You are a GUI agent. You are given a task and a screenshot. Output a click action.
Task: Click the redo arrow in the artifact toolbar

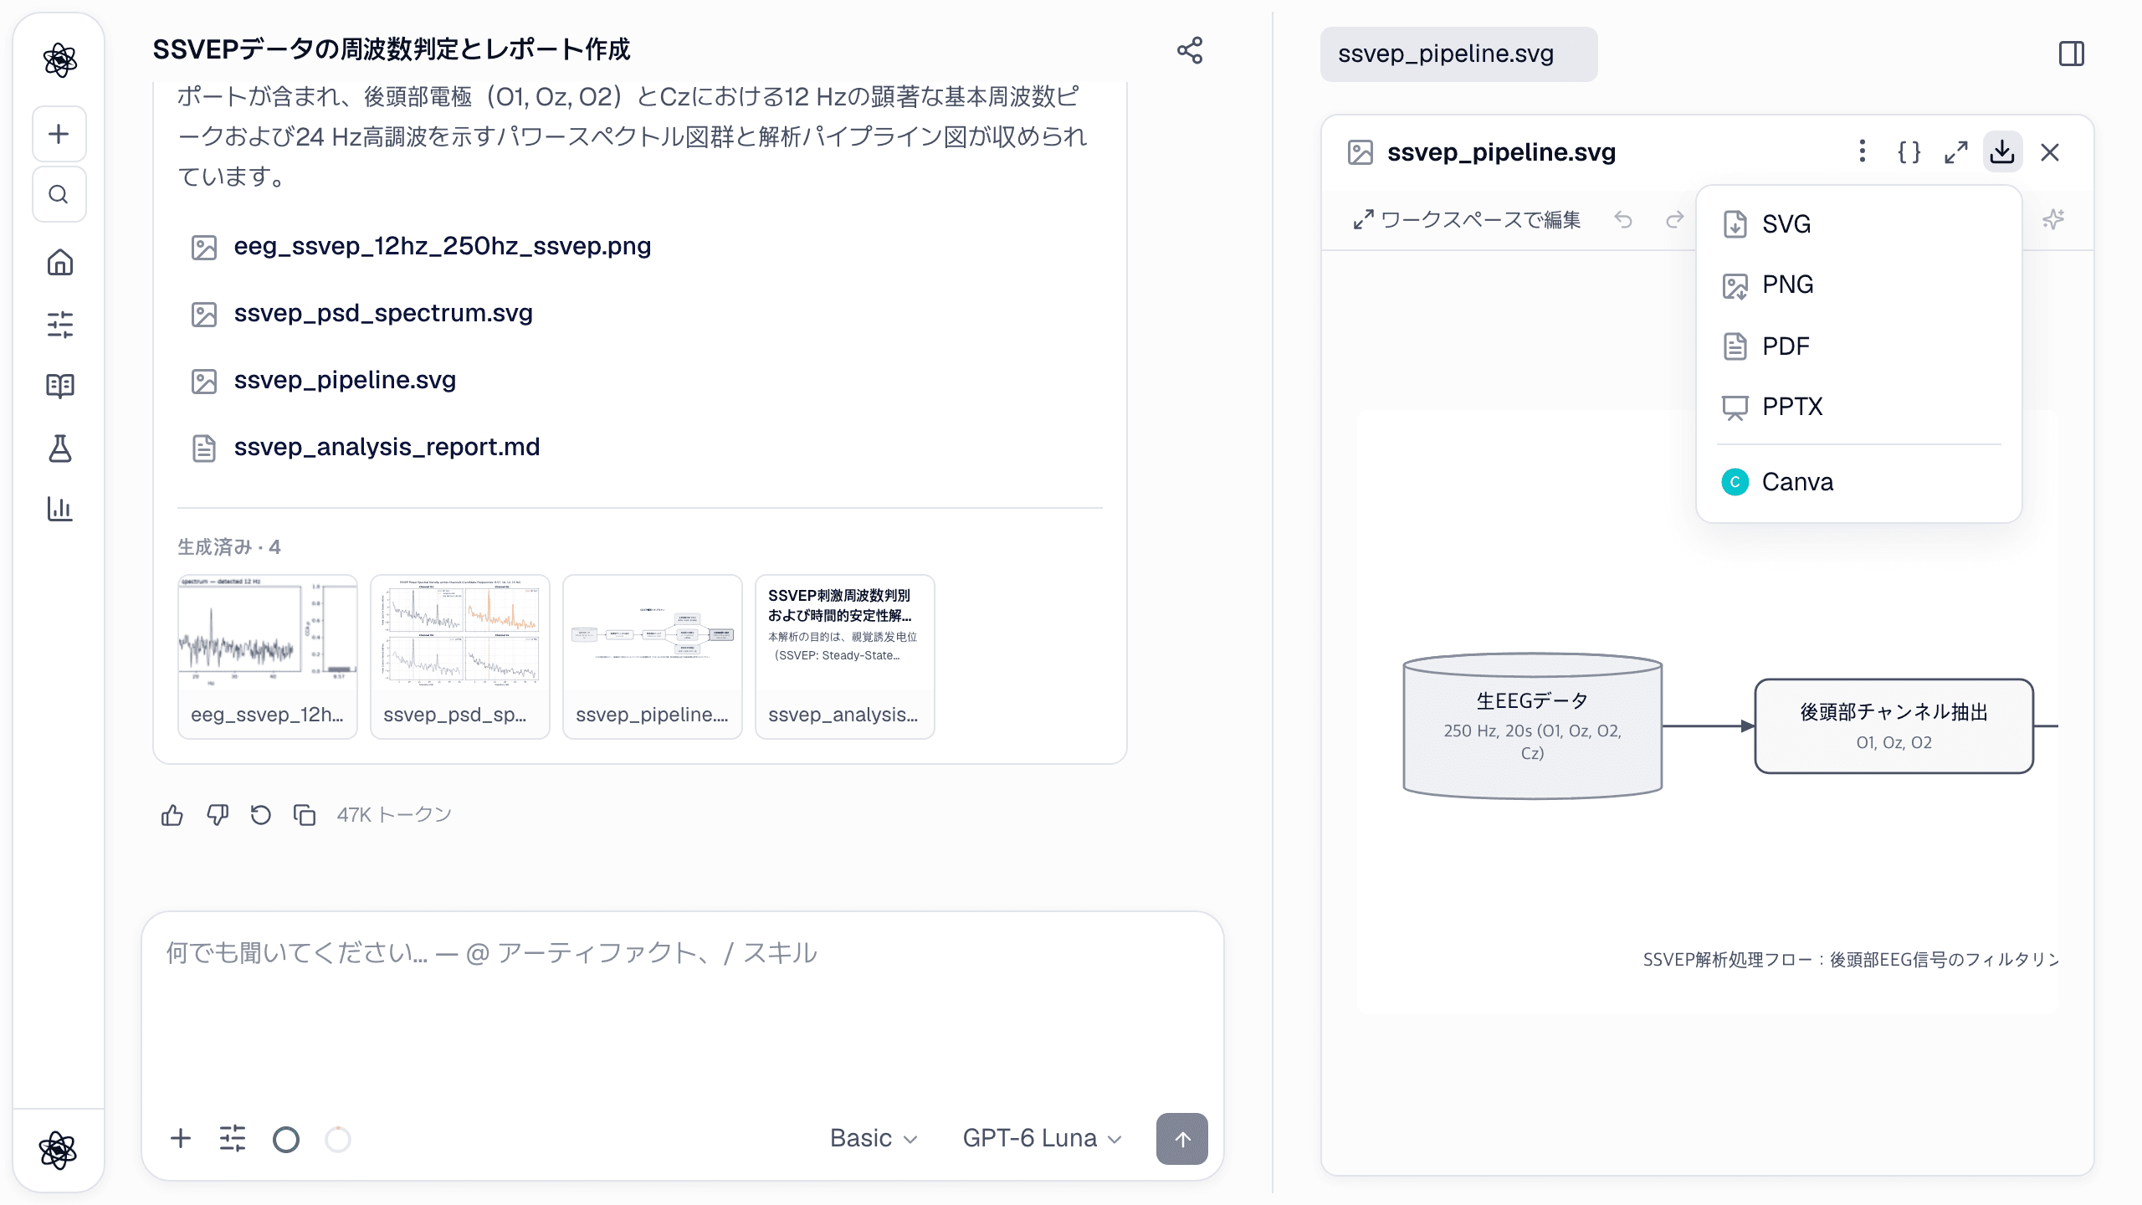click(1674, 219)
